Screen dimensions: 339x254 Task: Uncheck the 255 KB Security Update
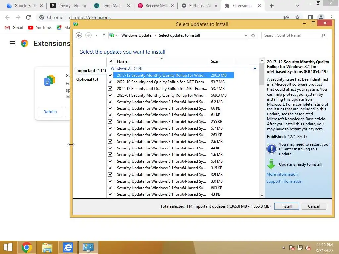click(110, 122)
